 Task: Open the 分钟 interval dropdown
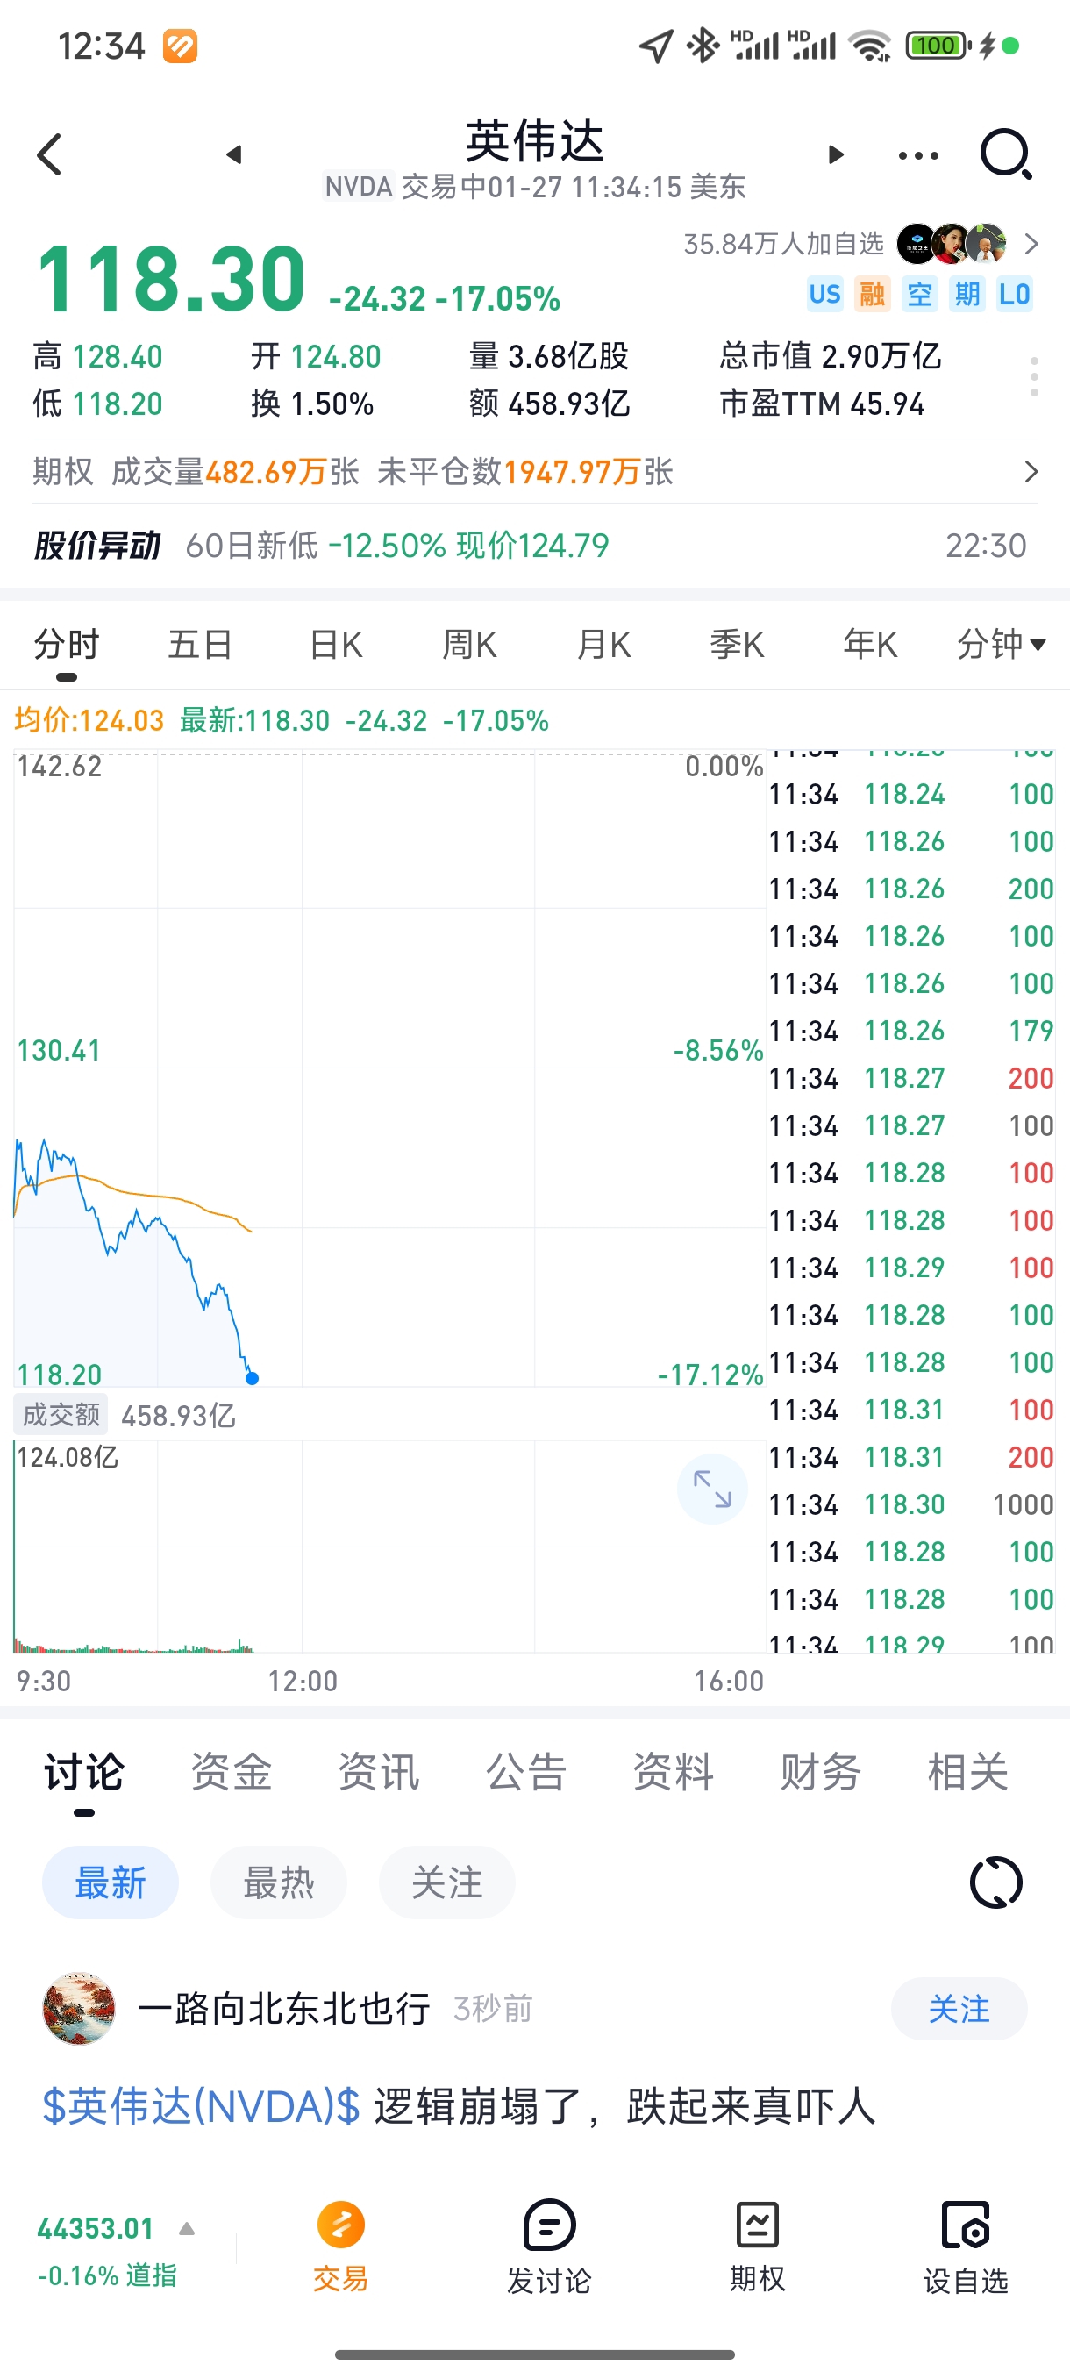1001,644
